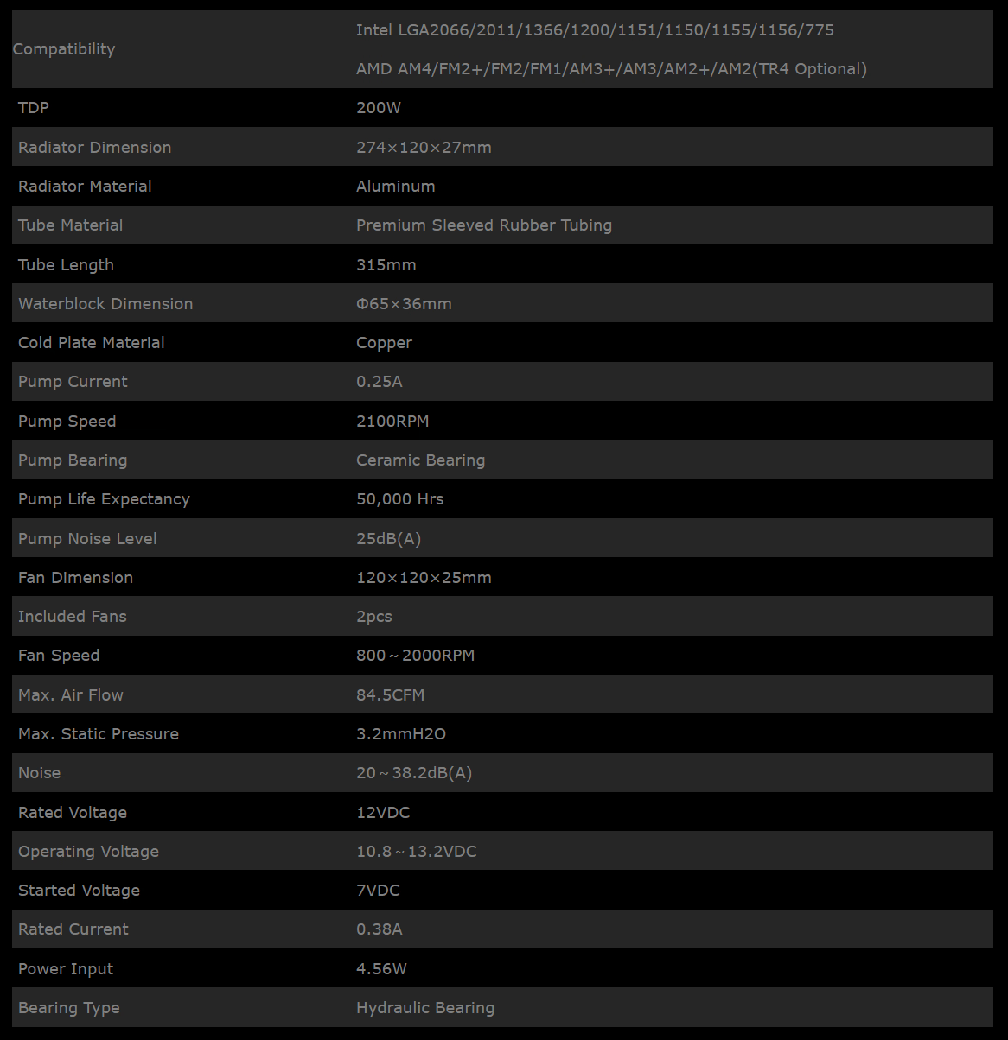The width and height of the screenshot is (1008, 1040).
Task: Click the Hydraulic Bearing value
Action: point(425,1008)
